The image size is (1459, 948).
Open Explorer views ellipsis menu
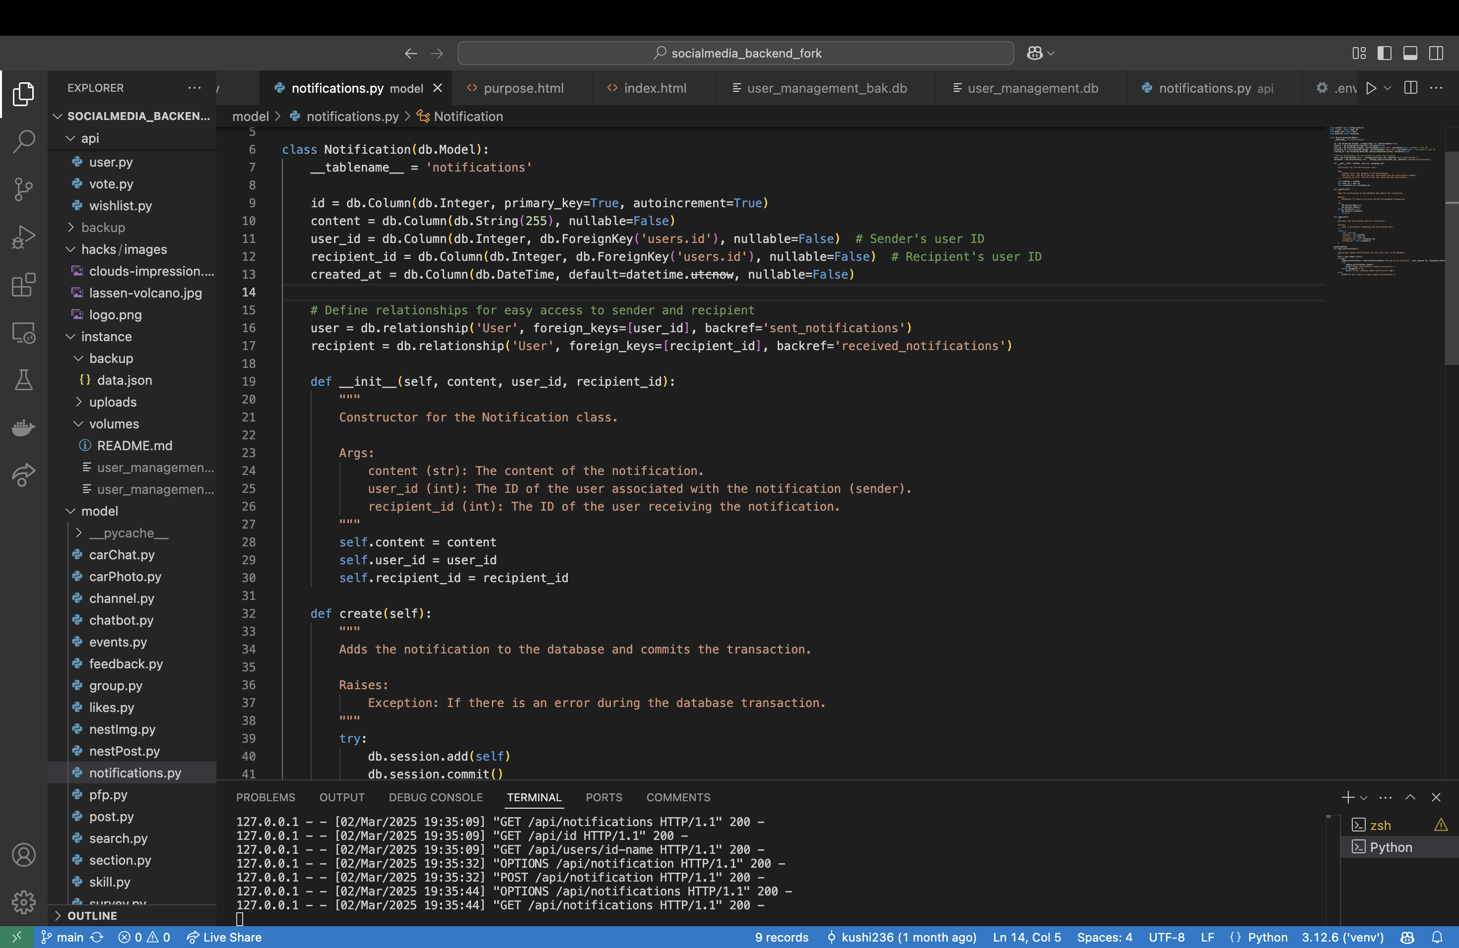(195, 88)
